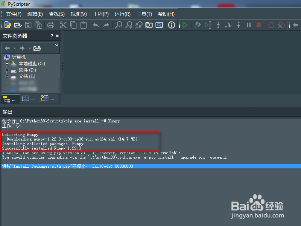Start debugging with bug icon
301x226 pixels.
[x=198, y=25]
